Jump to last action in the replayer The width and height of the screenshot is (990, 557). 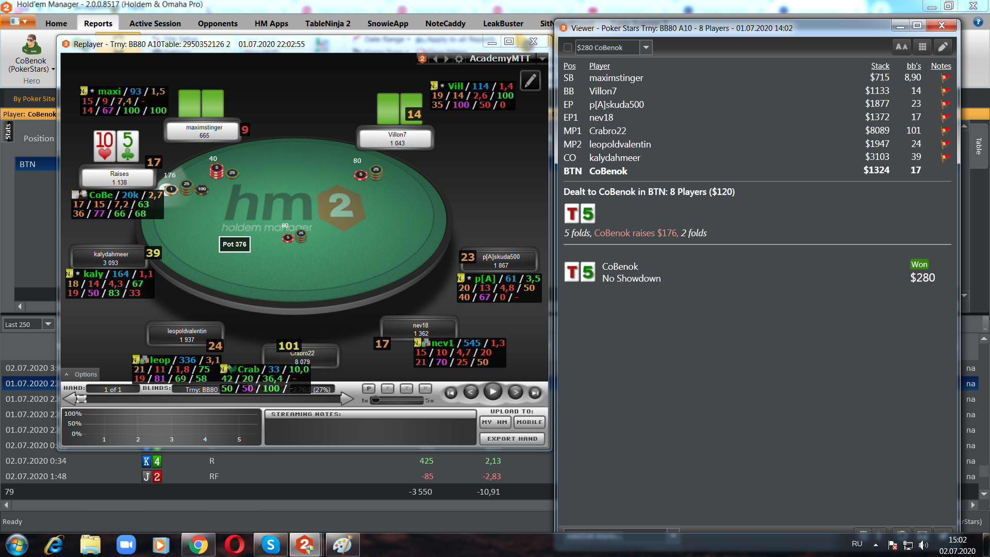pyautogui.click(x=535, y=392)
